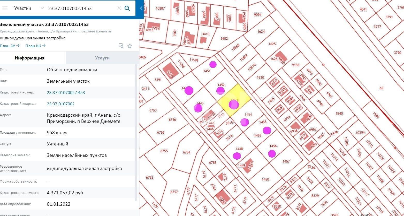Screen dimensions: 404x216
Task: Click the magenta marker on parcel 1456
Action: point(272,154)
